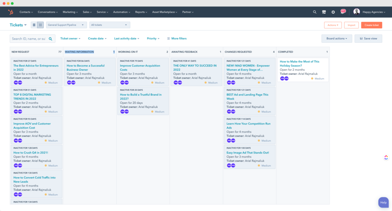Click WAITING INFORMATION column header
The image size is (392, 211).
pos(79,52)
